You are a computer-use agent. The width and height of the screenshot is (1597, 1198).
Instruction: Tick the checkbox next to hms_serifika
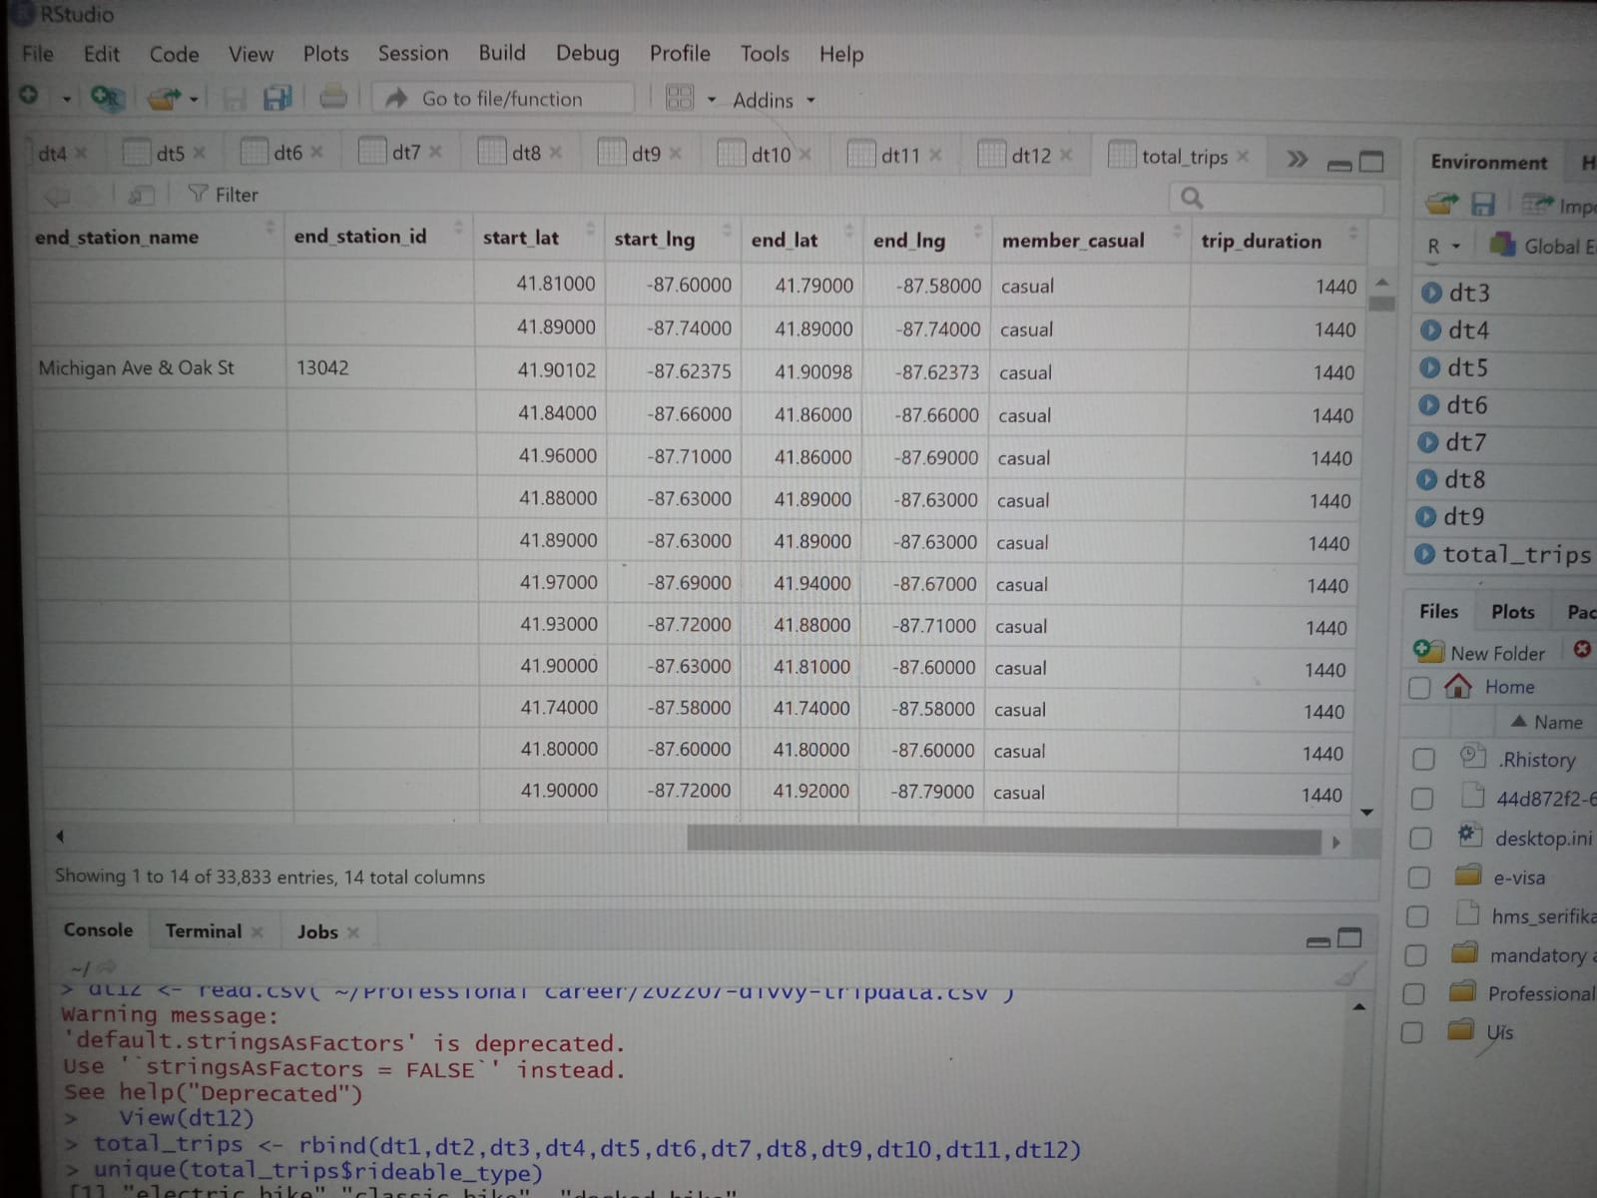click(x=1416, y=916)
